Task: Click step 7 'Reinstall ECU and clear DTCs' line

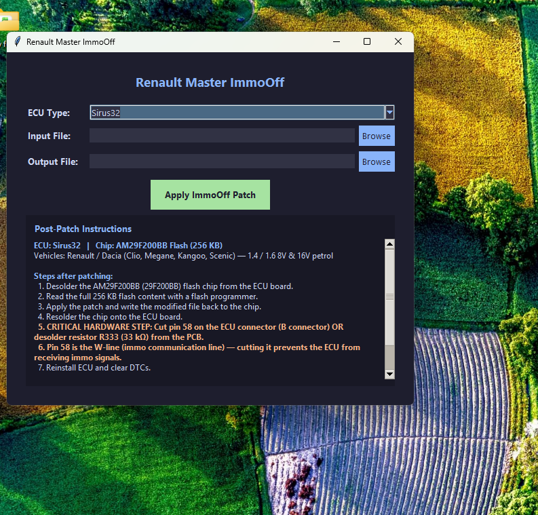Action: pyautogui.click(x=94, y=368)
